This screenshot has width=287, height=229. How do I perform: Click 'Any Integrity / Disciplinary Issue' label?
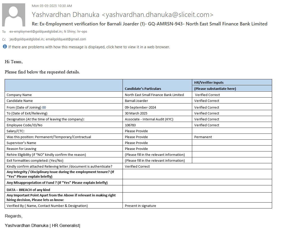coord(60,174)
